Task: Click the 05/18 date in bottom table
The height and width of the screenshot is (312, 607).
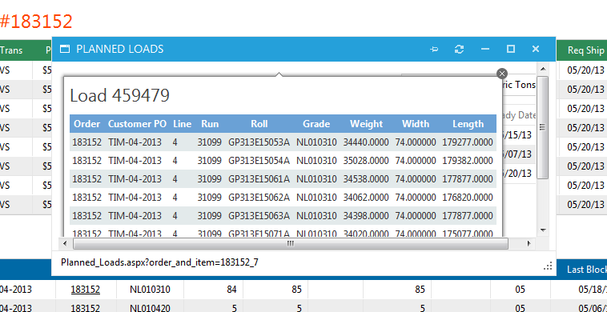Action: (x=593, y=290)
